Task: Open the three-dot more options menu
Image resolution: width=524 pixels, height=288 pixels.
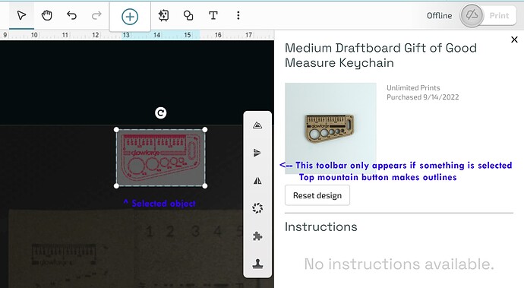Action: click(x=238, y=15)
